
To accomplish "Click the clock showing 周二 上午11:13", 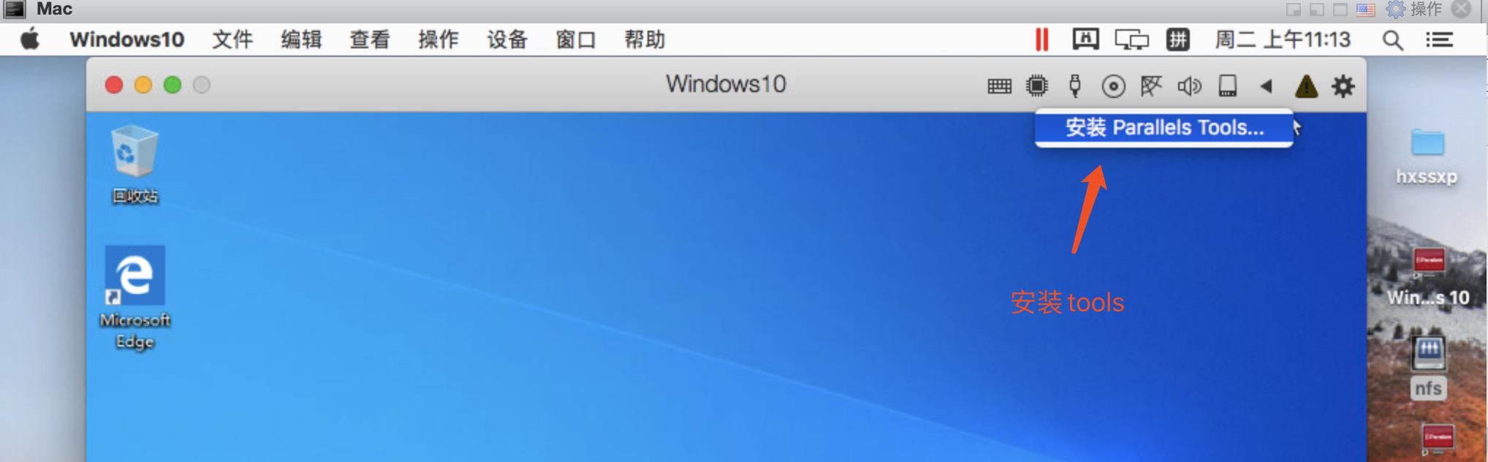I will point(1283,39).
